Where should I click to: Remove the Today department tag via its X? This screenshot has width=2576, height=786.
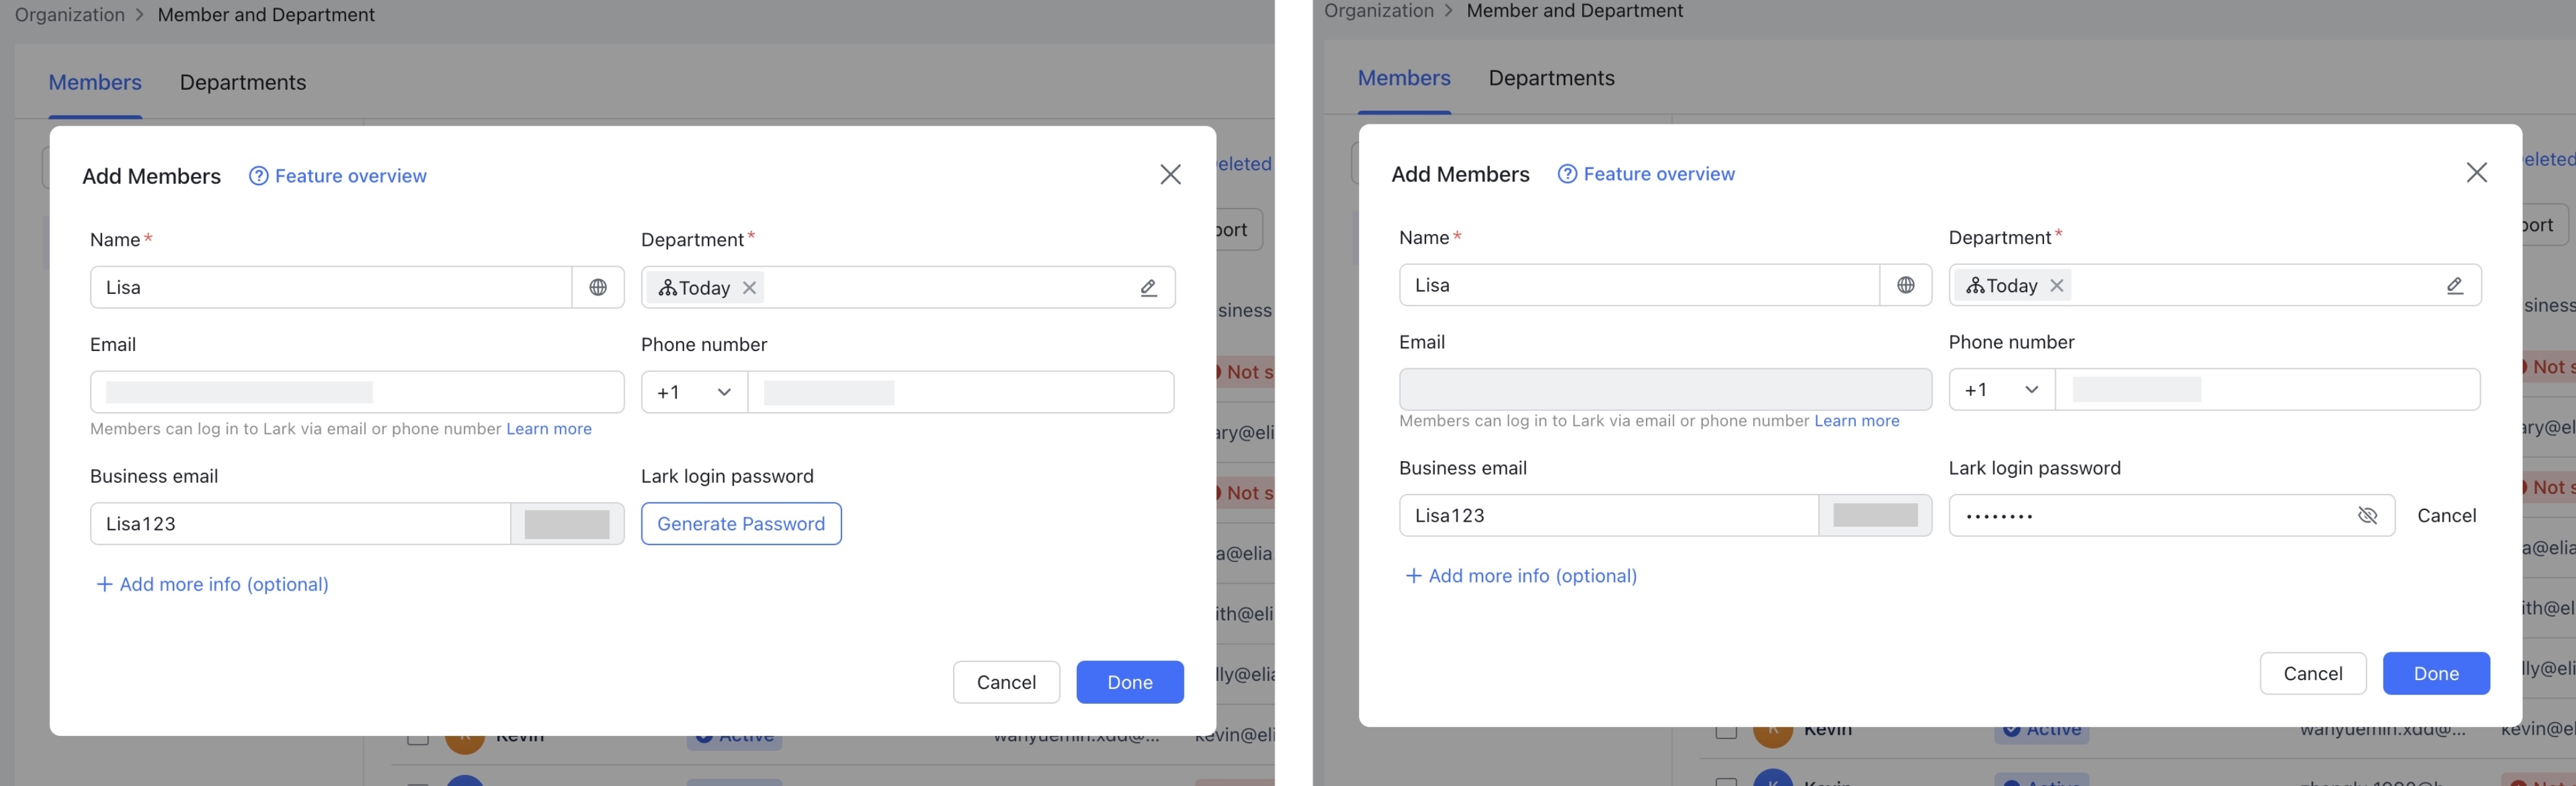[x=750, y=288]
